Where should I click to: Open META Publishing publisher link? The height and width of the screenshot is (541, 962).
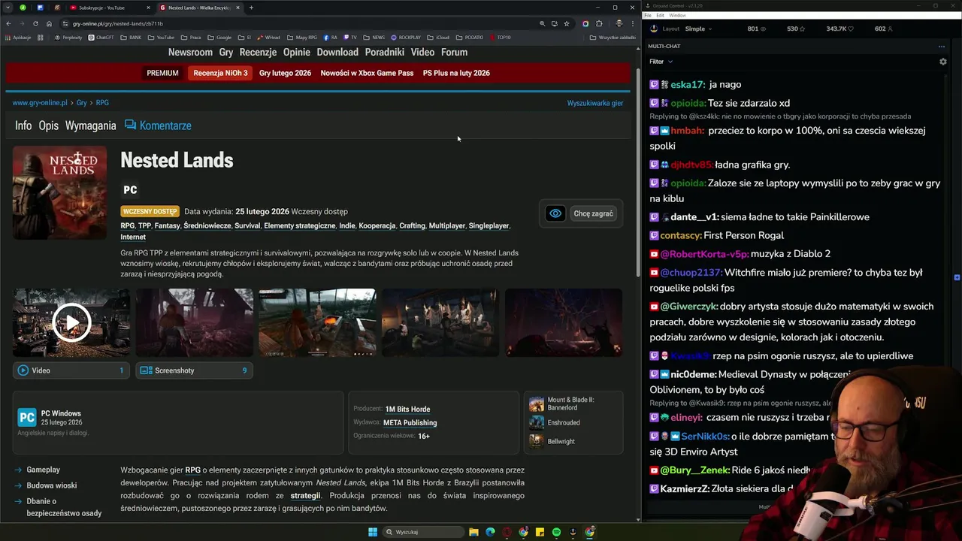click(x=410, y=422)
